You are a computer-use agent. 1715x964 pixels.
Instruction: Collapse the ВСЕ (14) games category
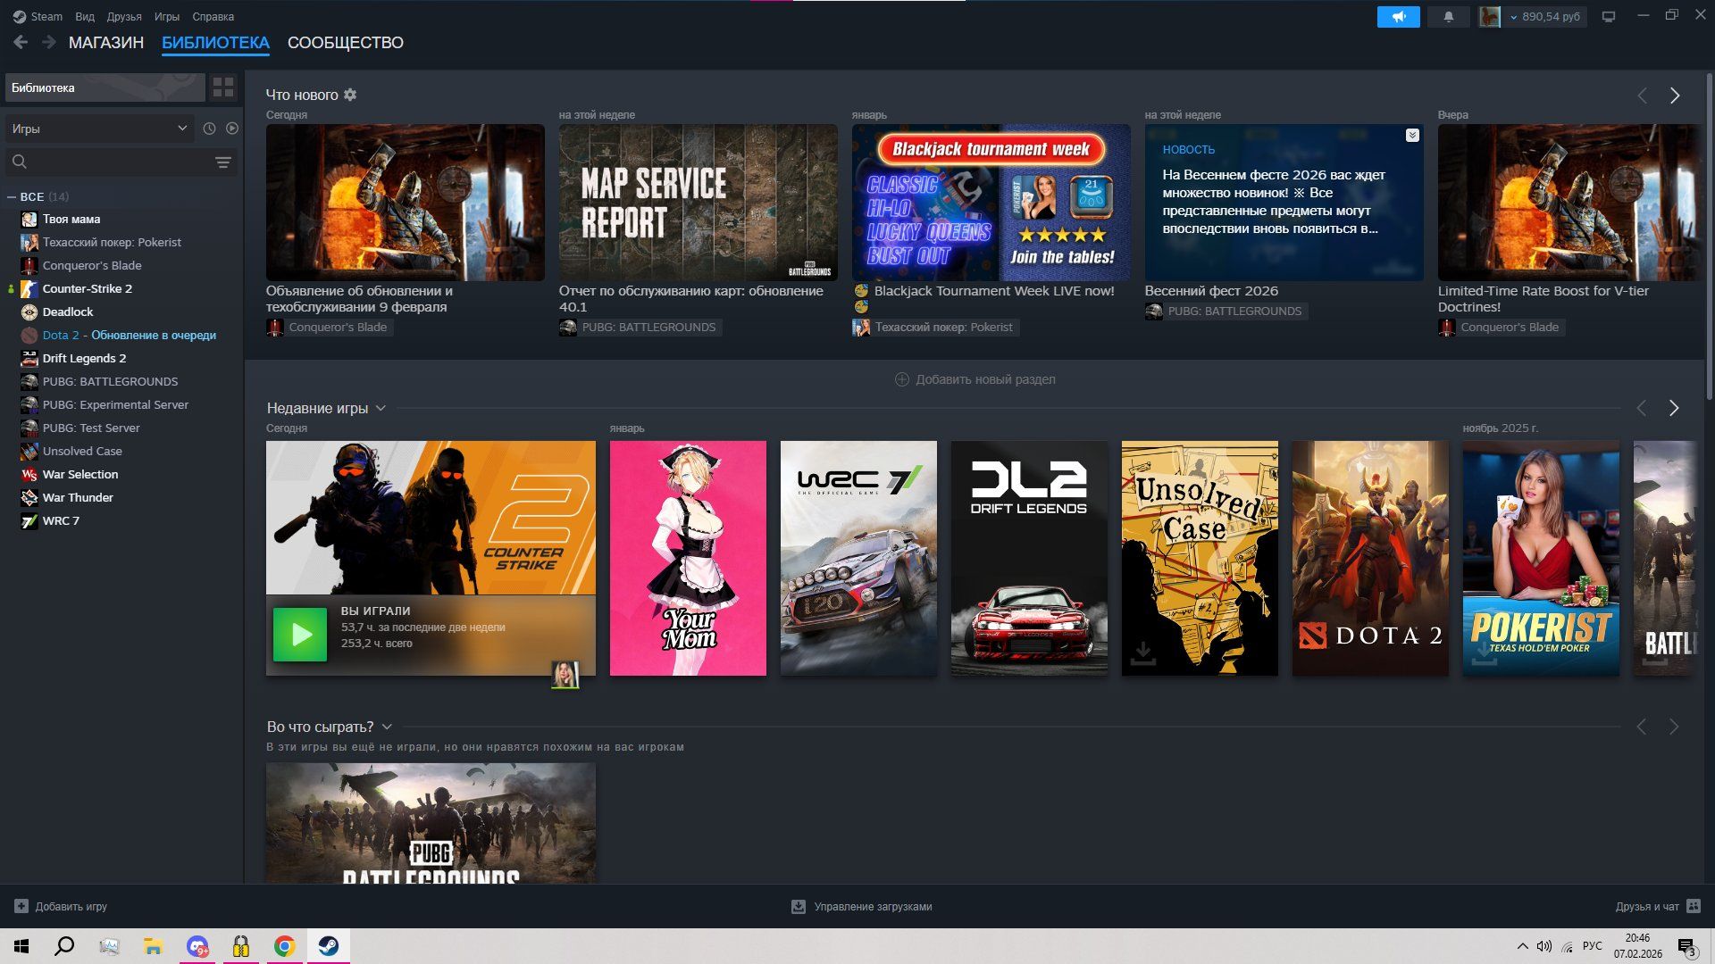12,196
